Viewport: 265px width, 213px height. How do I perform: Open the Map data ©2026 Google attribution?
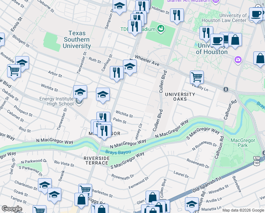coord(243,210)
